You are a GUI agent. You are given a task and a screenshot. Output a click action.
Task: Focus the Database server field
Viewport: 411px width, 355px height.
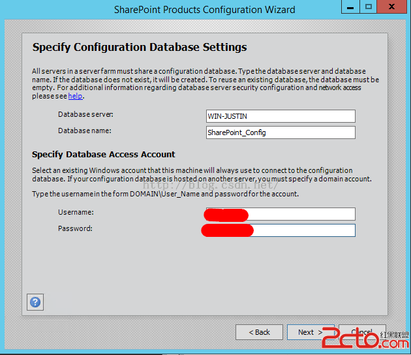[x=281, y=116]
